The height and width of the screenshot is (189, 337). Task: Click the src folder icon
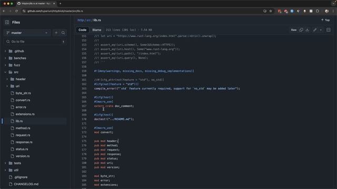tap(11, 72)
